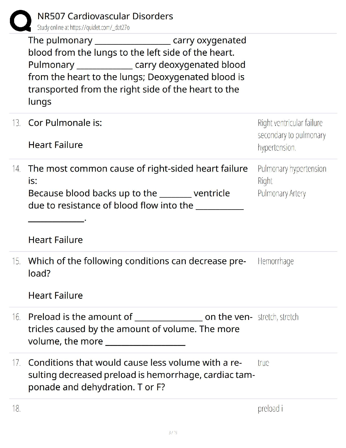
Task: Click 'Which of the following conditions' question
Action: click(x=137, y=261)
